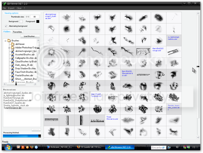Viewport: 203px width, 153px height.
Task: Select thumbnail right of Total Deviance label
Action: click(128, 120)
